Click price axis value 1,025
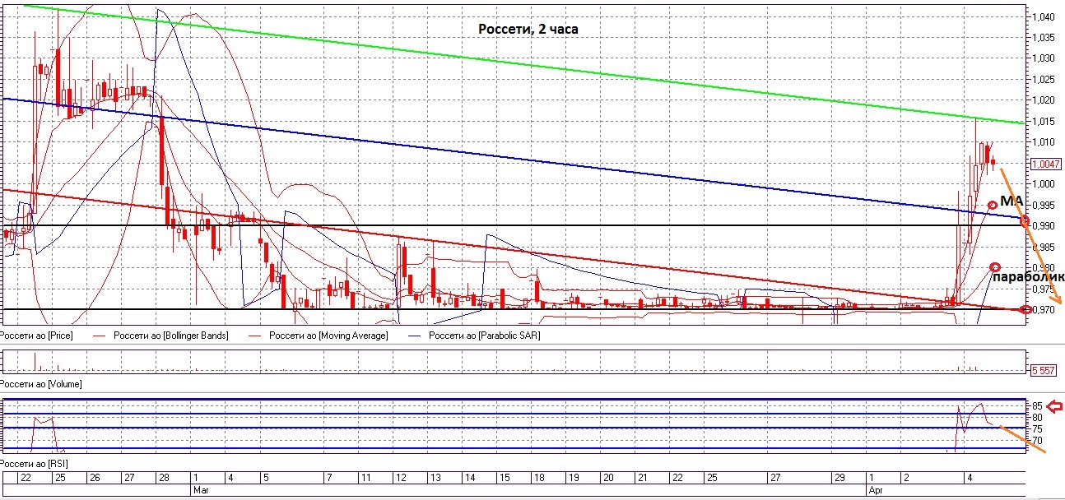 (x=1045, y=80)
